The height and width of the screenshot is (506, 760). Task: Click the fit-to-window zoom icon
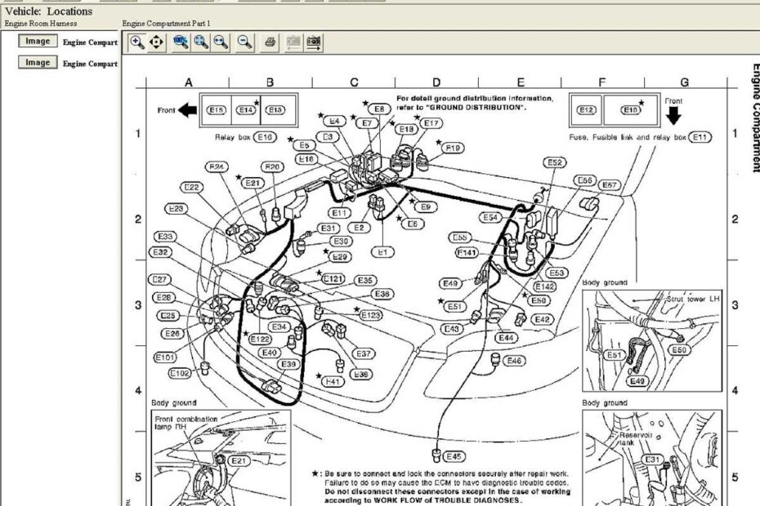[x=201, y=42]
